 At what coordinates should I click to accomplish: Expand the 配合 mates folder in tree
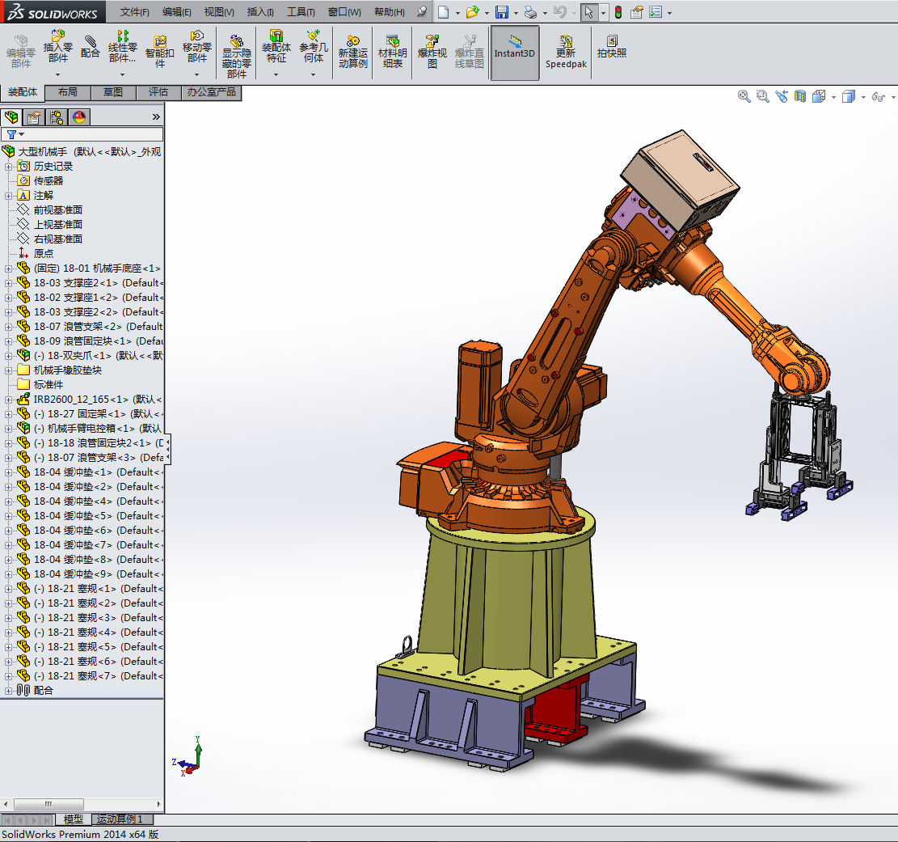[x=9, y=690]
